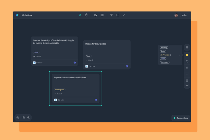Click bottom-right selection handle of selected card

tap(102, 105)
